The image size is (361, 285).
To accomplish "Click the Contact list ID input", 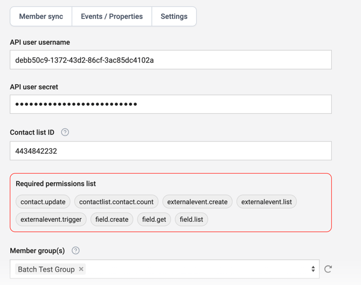I will [x=170, y=151].
